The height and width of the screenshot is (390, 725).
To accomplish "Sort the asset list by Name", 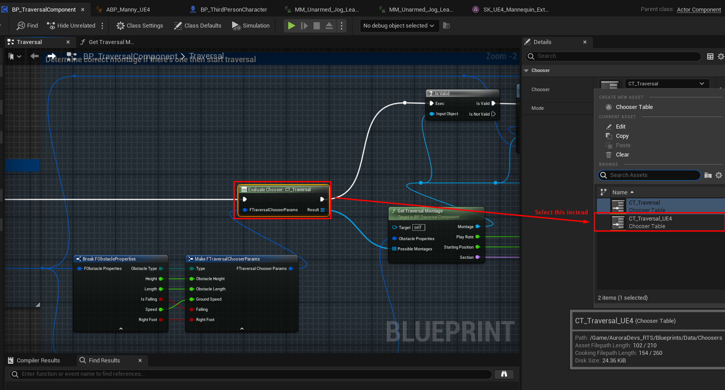I will (x=623, y=192).
